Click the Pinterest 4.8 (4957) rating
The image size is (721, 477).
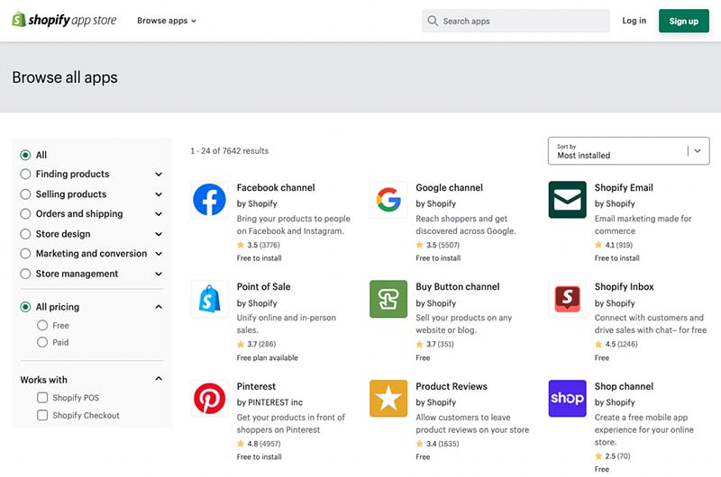pos(259,444)
